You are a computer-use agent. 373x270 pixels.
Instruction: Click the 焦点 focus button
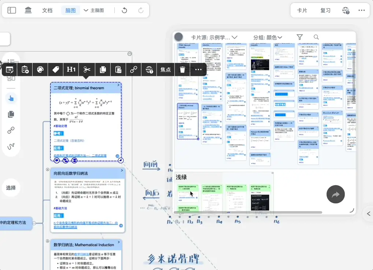coord(166,70)
